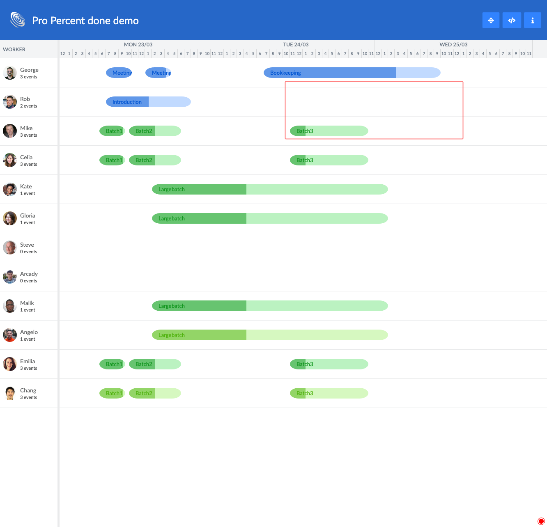Click the fullscreen arrows icon in header

(491, 20)
